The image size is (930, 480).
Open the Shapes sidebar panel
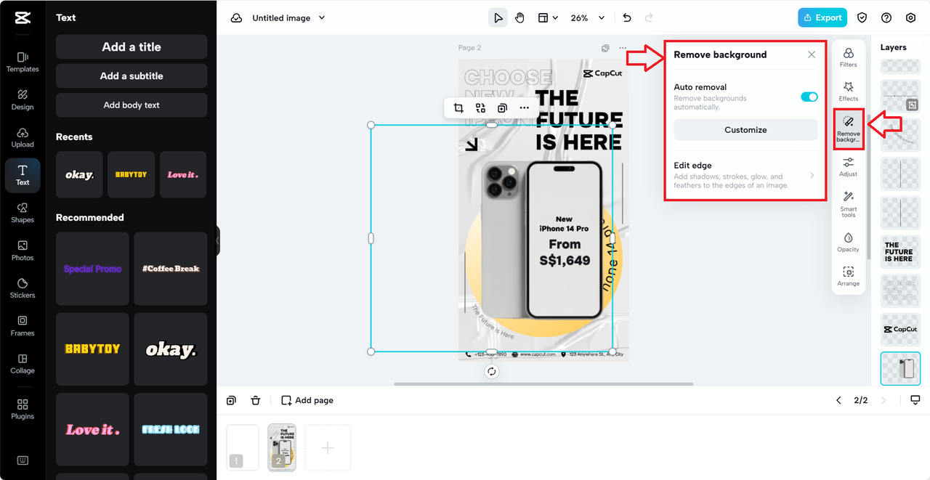tap(23, 213)
